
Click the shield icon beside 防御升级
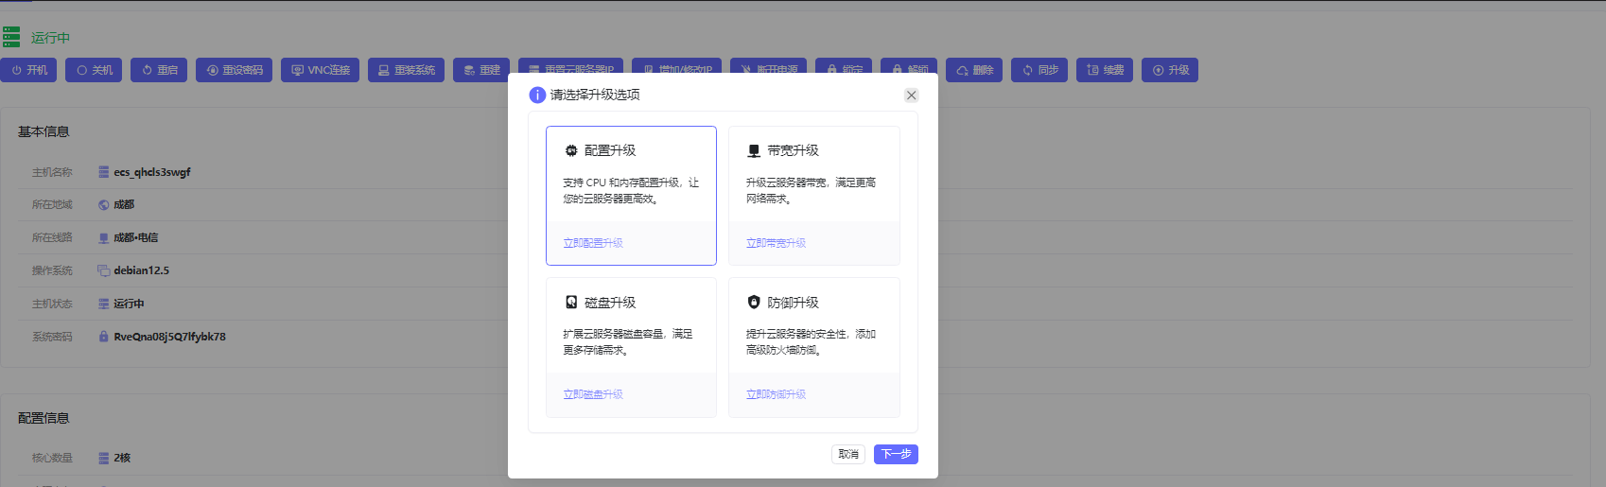(754, 303)
